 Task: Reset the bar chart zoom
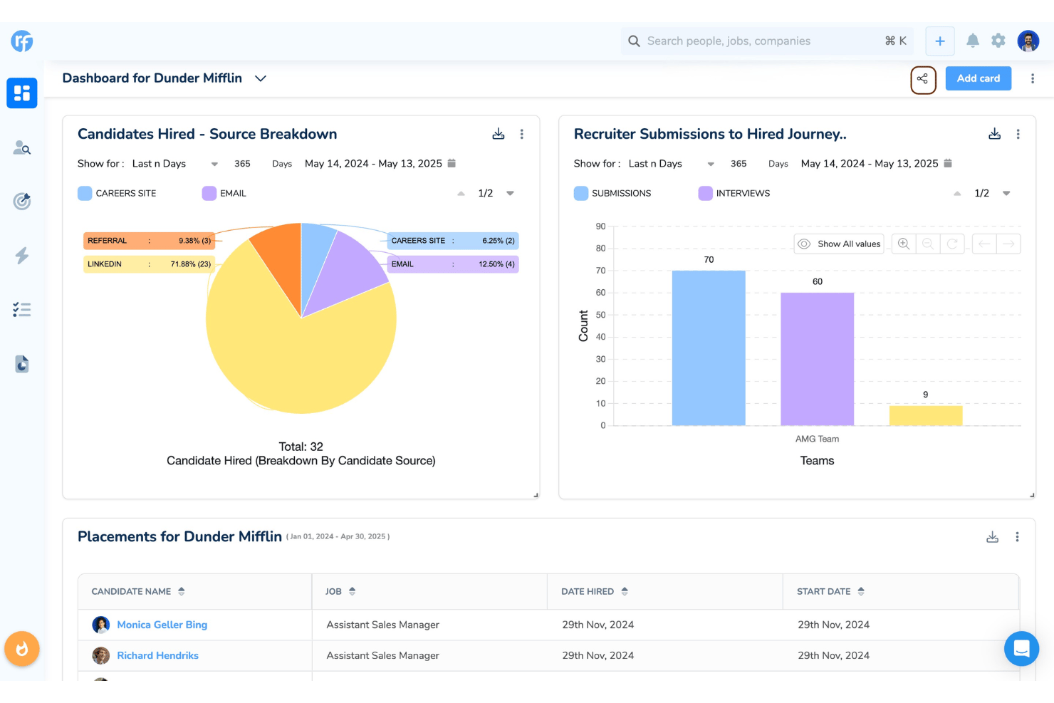pos(952,244)
